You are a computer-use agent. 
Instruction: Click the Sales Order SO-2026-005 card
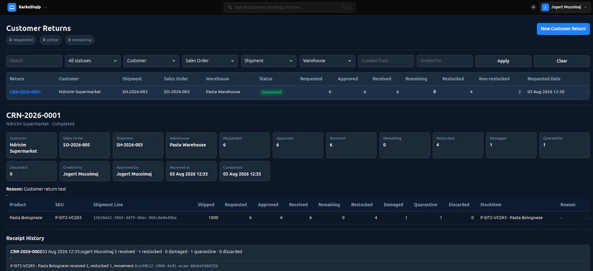pos(85,145)
